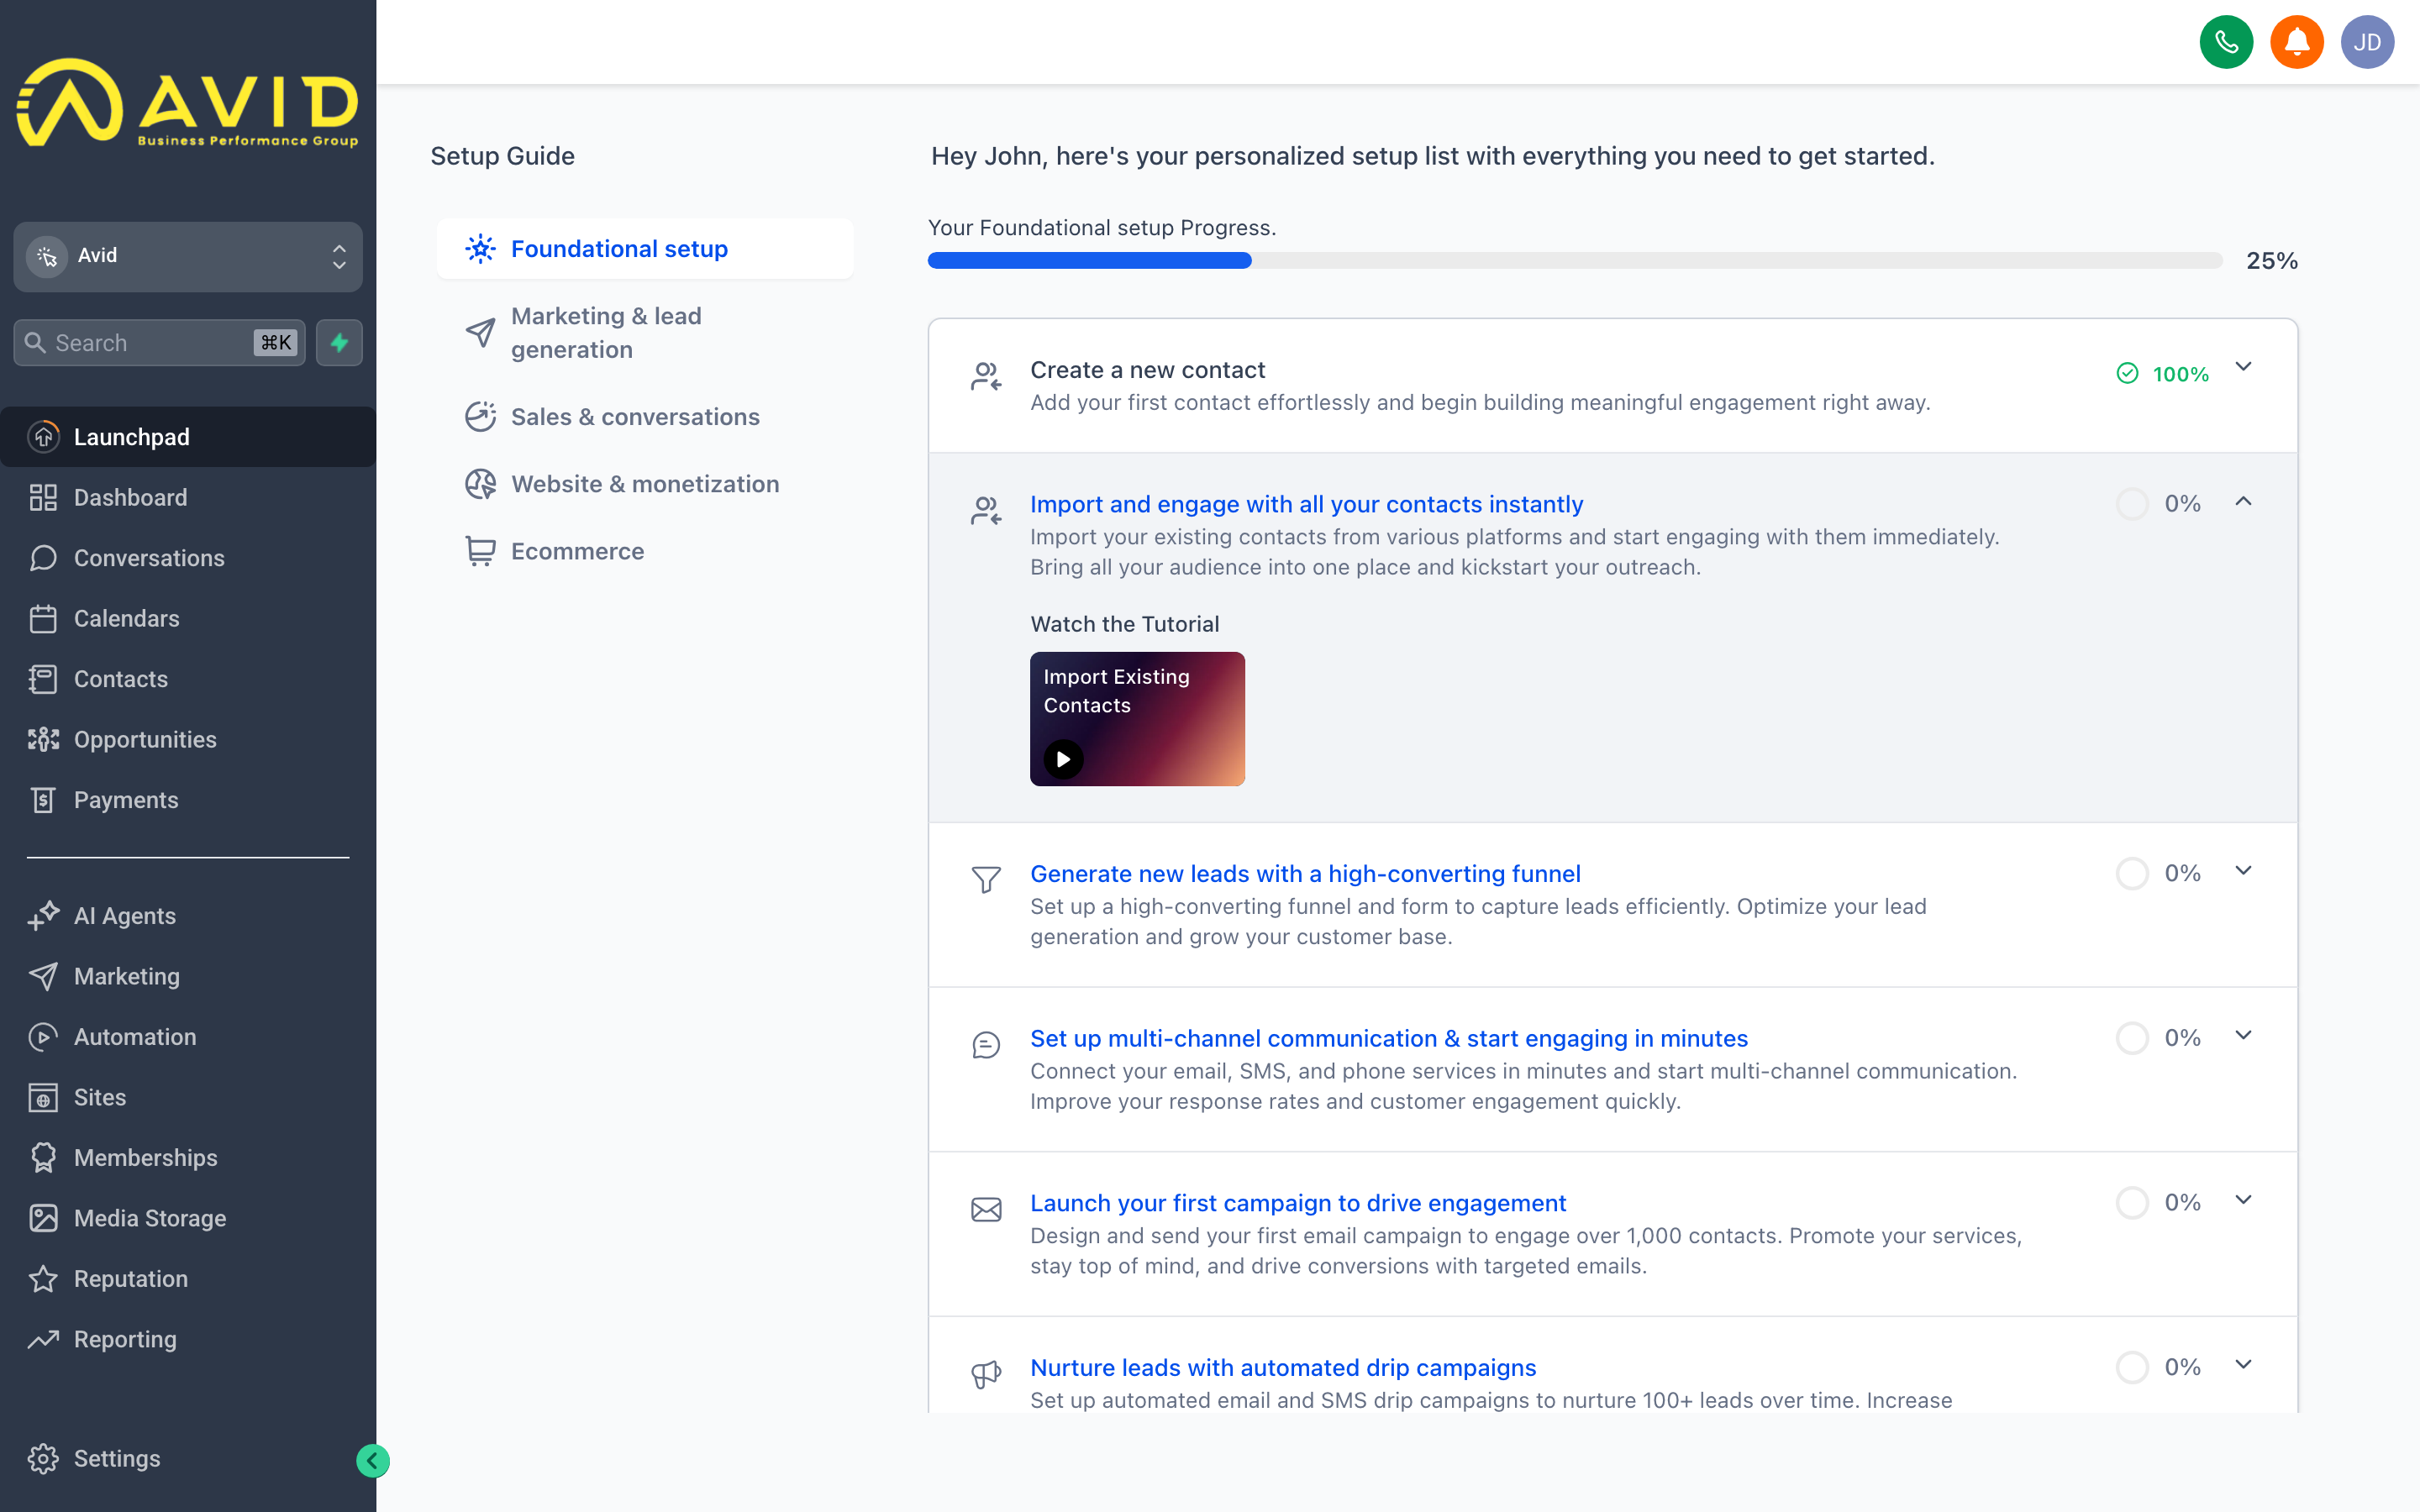Collapse the sidebar with green arrow button
Viewport: 2420px width, 1512px height.
[x=373, y=1461]
